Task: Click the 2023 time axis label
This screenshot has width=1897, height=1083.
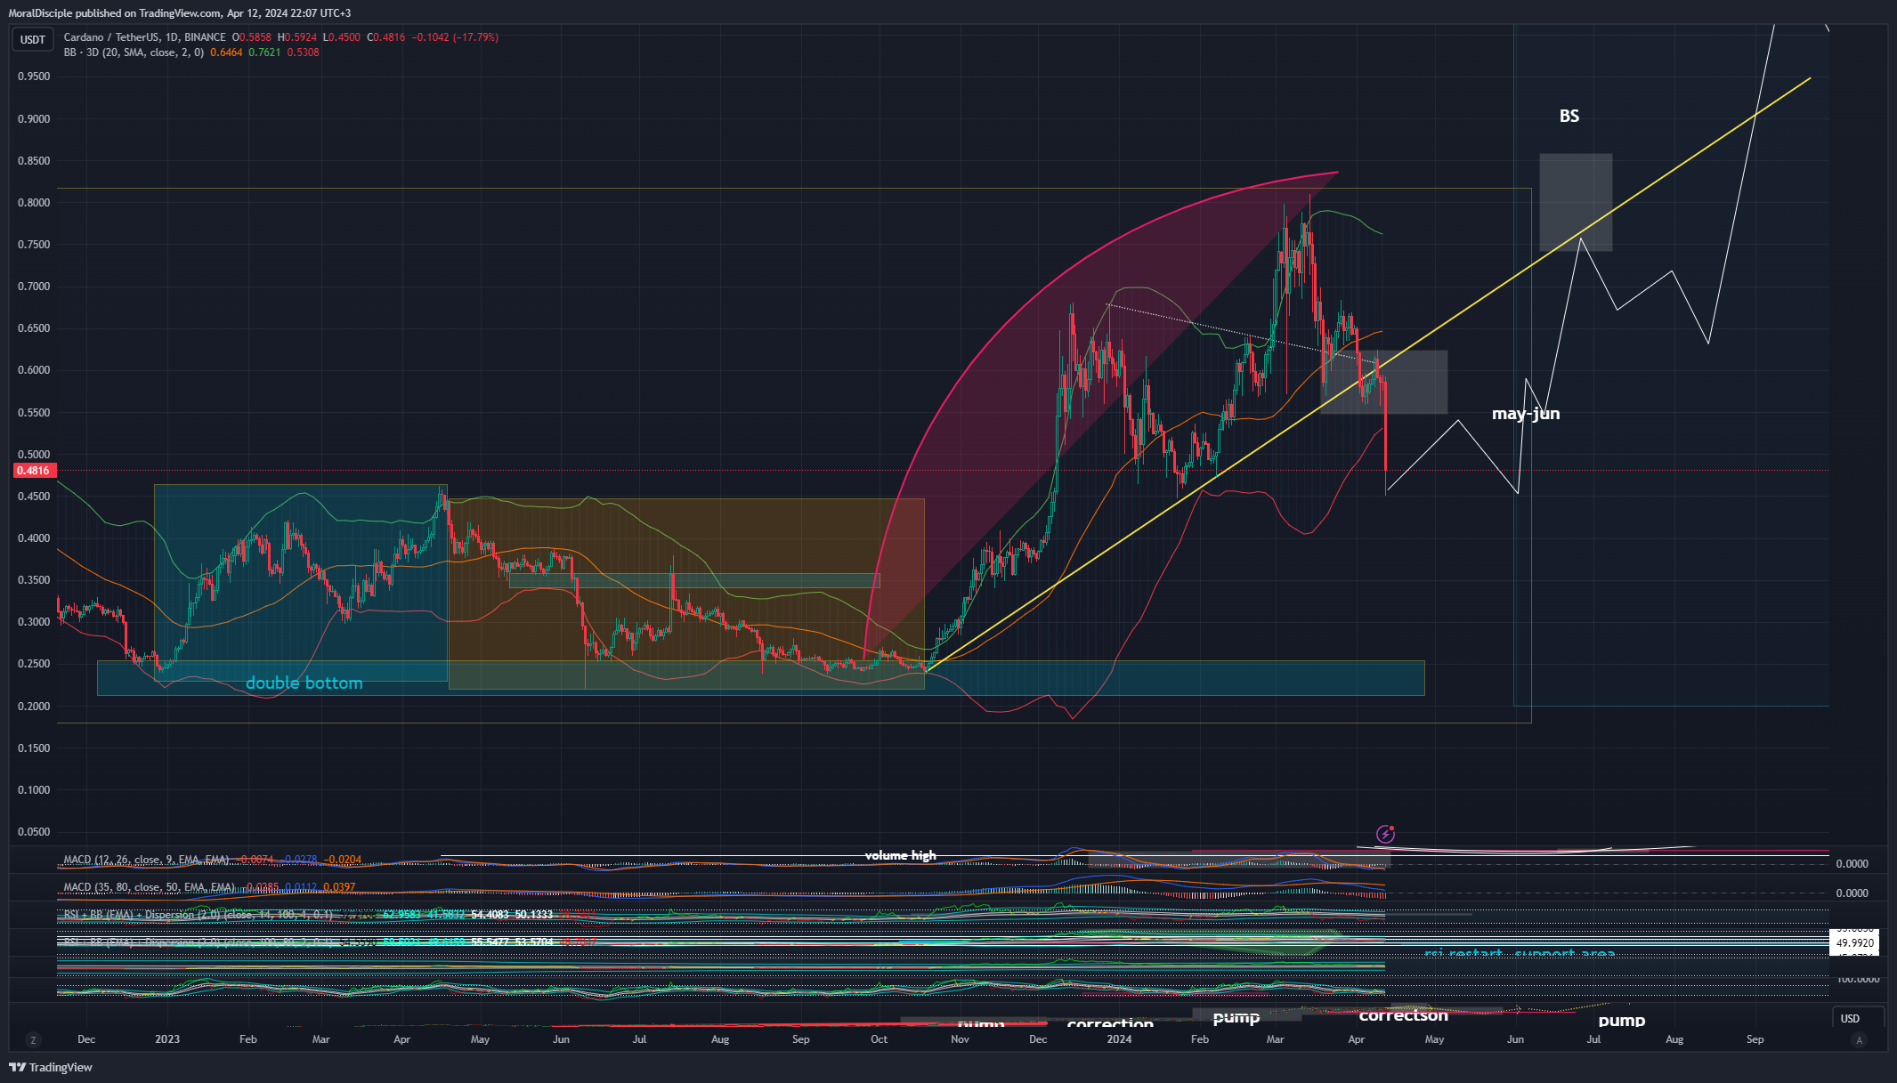Action: [x=167, y=1039]
